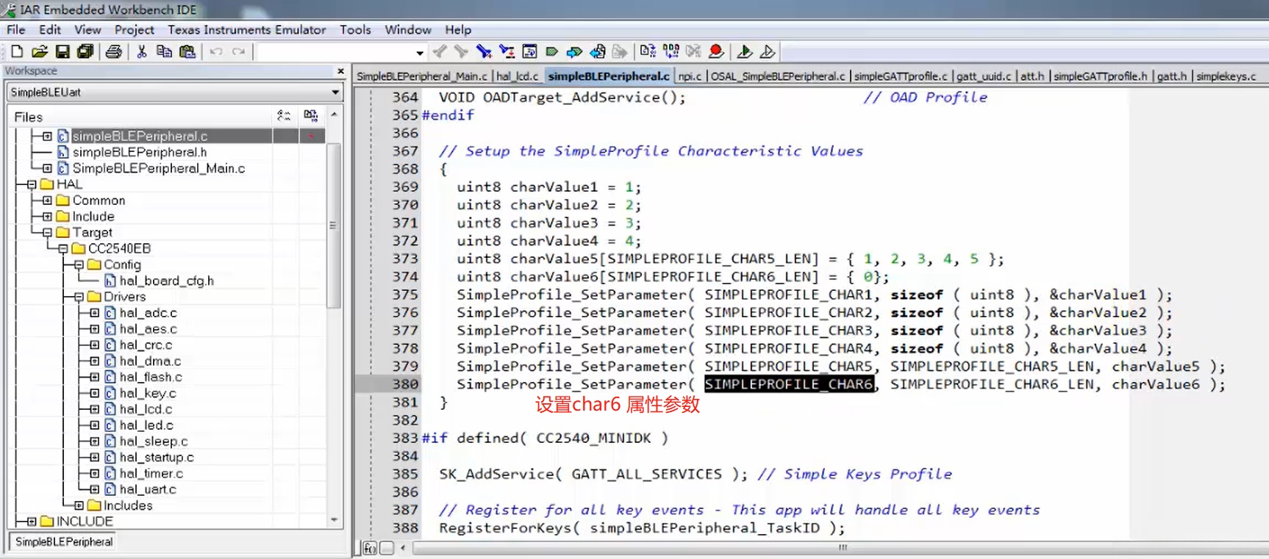Screen dimensions: 1269x559
Task: Click the SimpleBLEPeripheral workspace tab at bottom
Action: pos(64,541)
